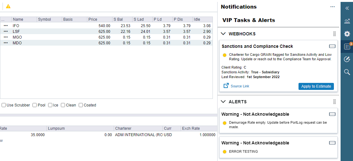Click the Apply to Estimate button
The height and width of the screenshot is (161, 353).
click(x=316, y=86)
